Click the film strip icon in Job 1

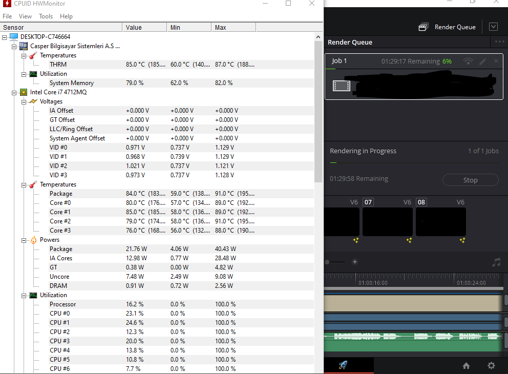[342, 86]
